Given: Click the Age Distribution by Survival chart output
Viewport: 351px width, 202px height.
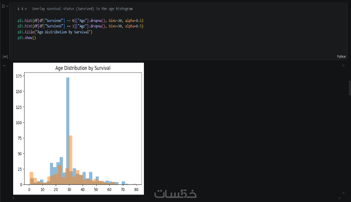Looking at the screenshot, I should (79, 129).
